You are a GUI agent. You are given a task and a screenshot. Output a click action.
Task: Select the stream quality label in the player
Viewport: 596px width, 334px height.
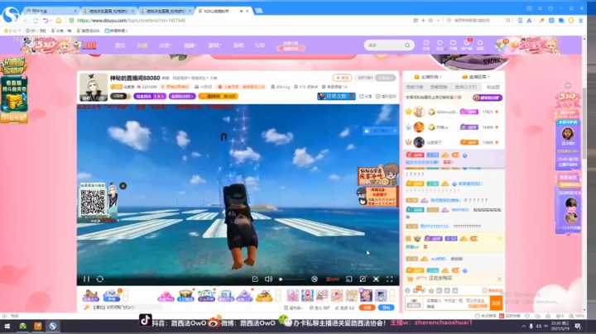click(x=333, y=279)
